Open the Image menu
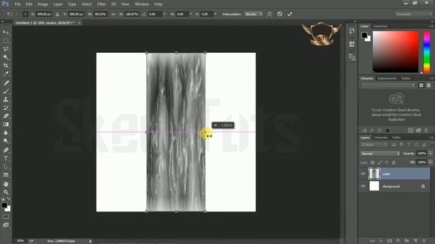Viewport: 435px width, 244px height. click(43, 4)
